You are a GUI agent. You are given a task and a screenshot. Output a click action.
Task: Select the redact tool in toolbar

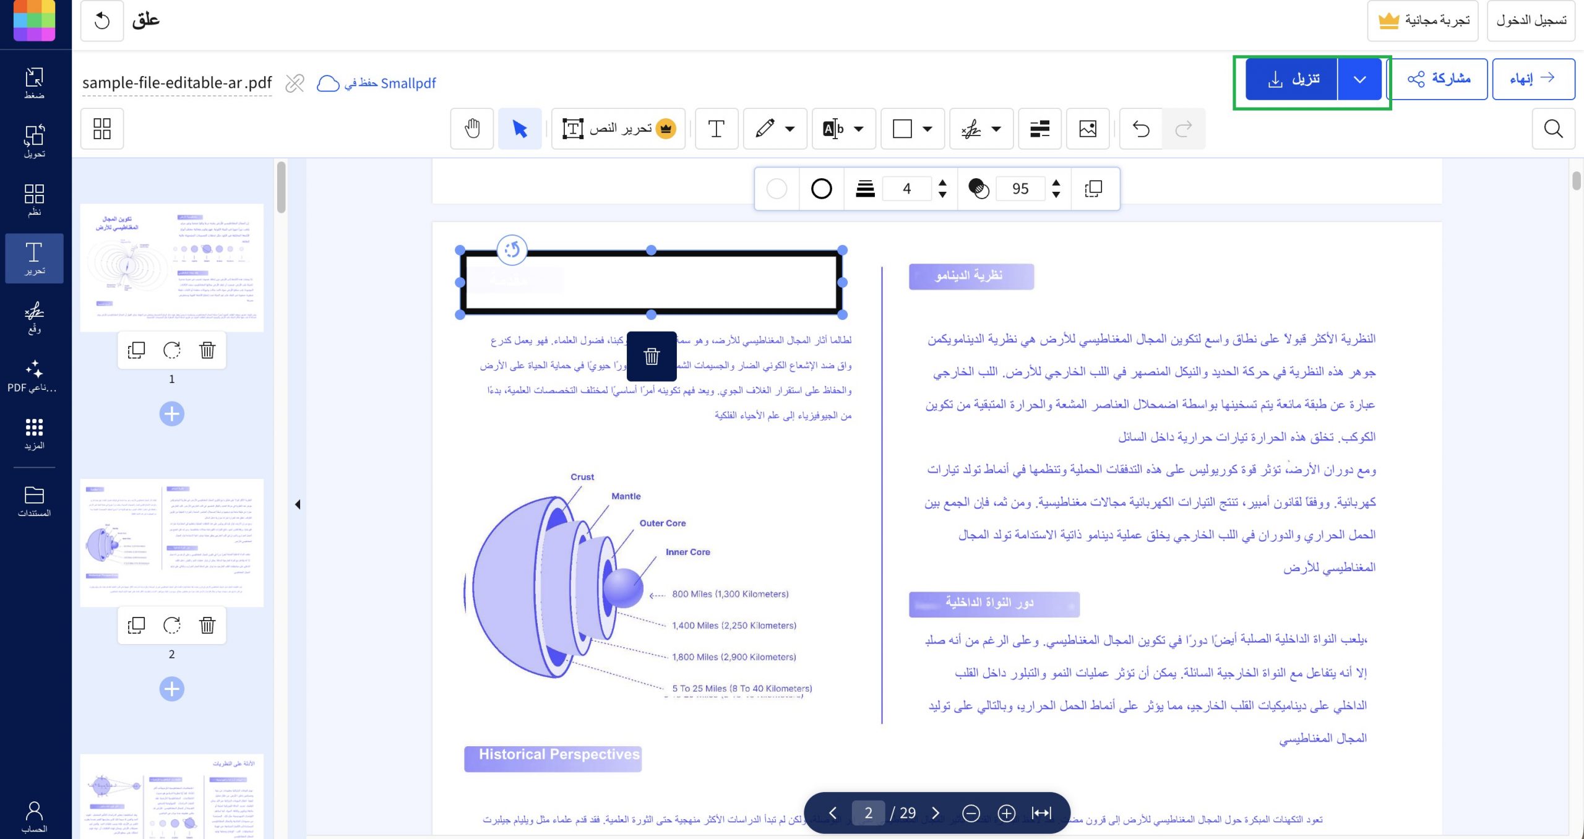point(1039,129)
